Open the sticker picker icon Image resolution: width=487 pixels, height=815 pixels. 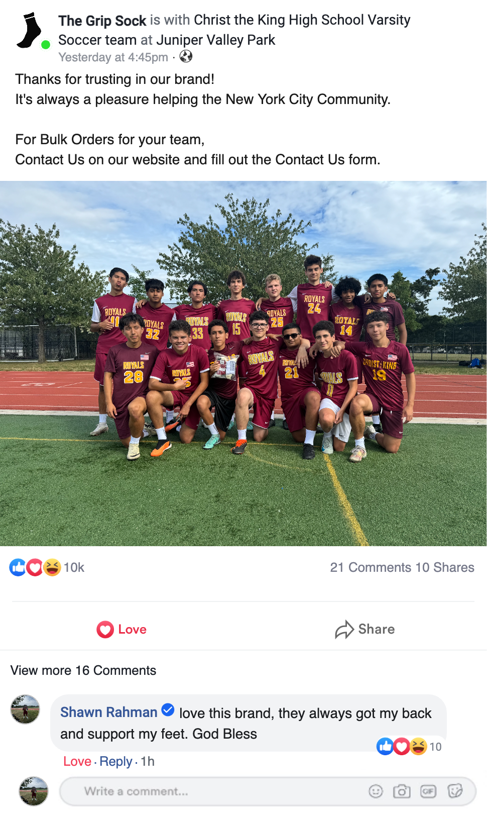(455, 791)
